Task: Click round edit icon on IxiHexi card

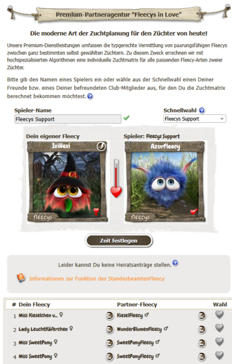Action: click(x=101, y=146)
